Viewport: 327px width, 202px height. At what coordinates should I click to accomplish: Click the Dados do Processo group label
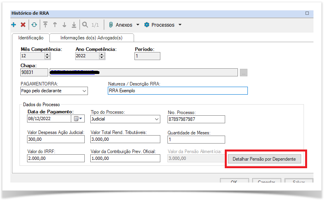click(x=41, y=105)
